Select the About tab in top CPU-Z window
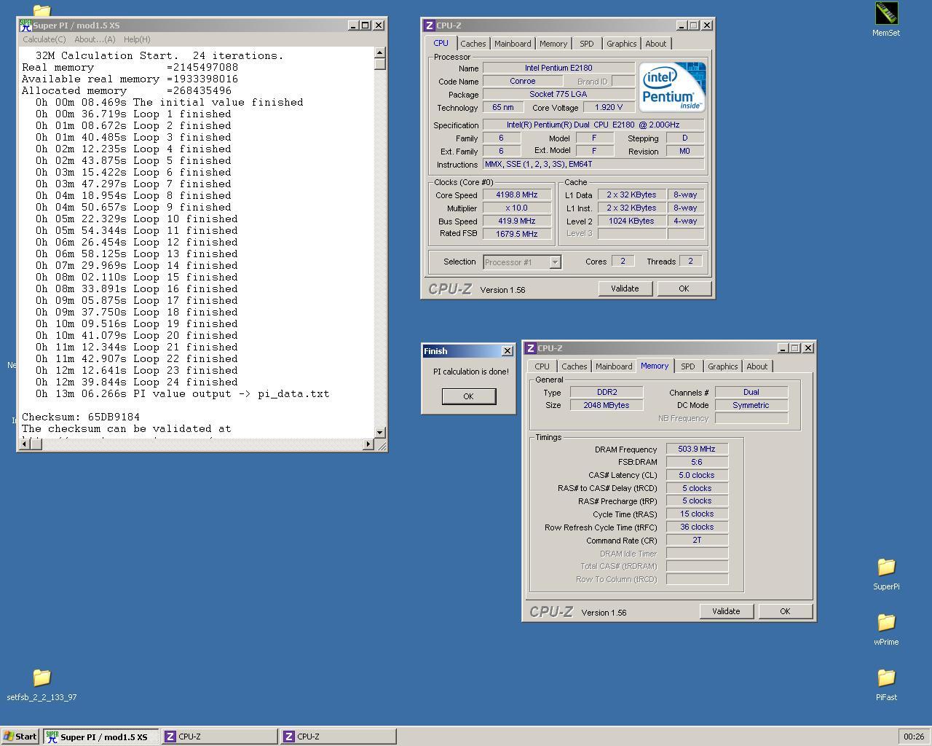Viewport: 932px width, 746px height. [655, 44]
